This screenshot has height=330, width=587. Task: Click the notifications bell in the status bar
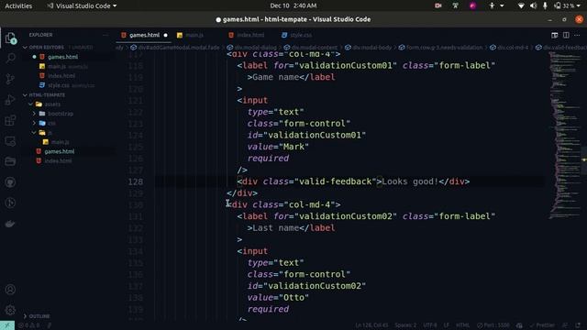(578, 325)
